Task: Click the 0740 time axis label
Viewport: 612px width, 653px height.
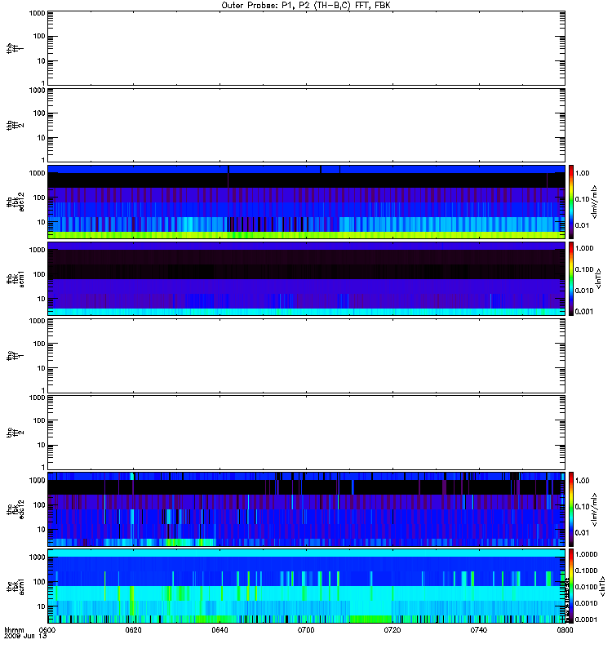Action: coord(478,631)
